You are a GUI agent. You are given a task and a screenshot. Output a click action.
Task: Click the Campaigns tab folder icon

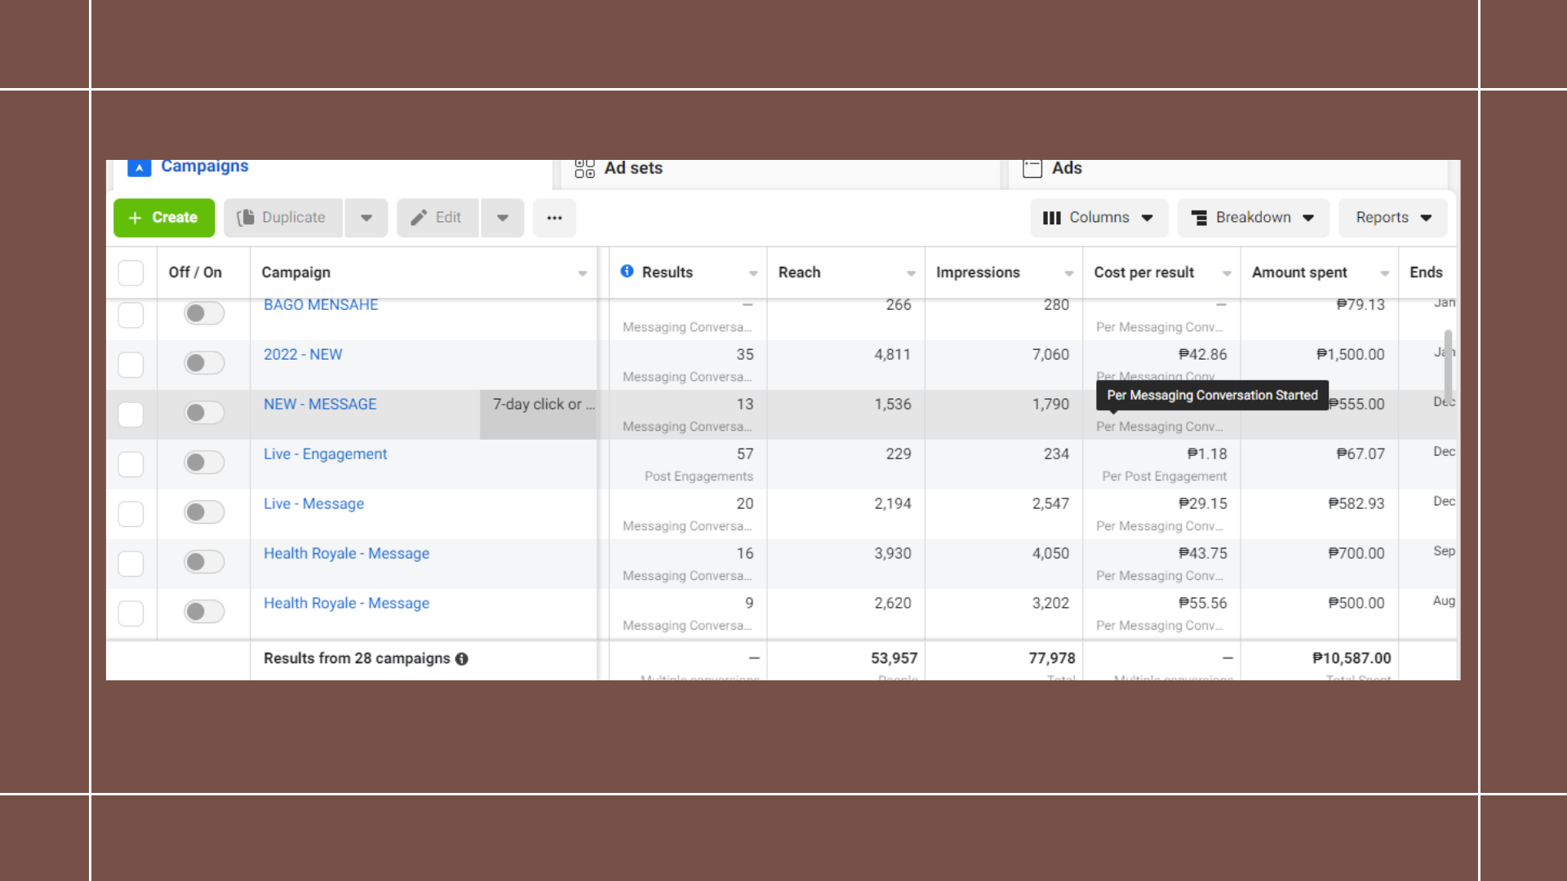click(140, 167)
